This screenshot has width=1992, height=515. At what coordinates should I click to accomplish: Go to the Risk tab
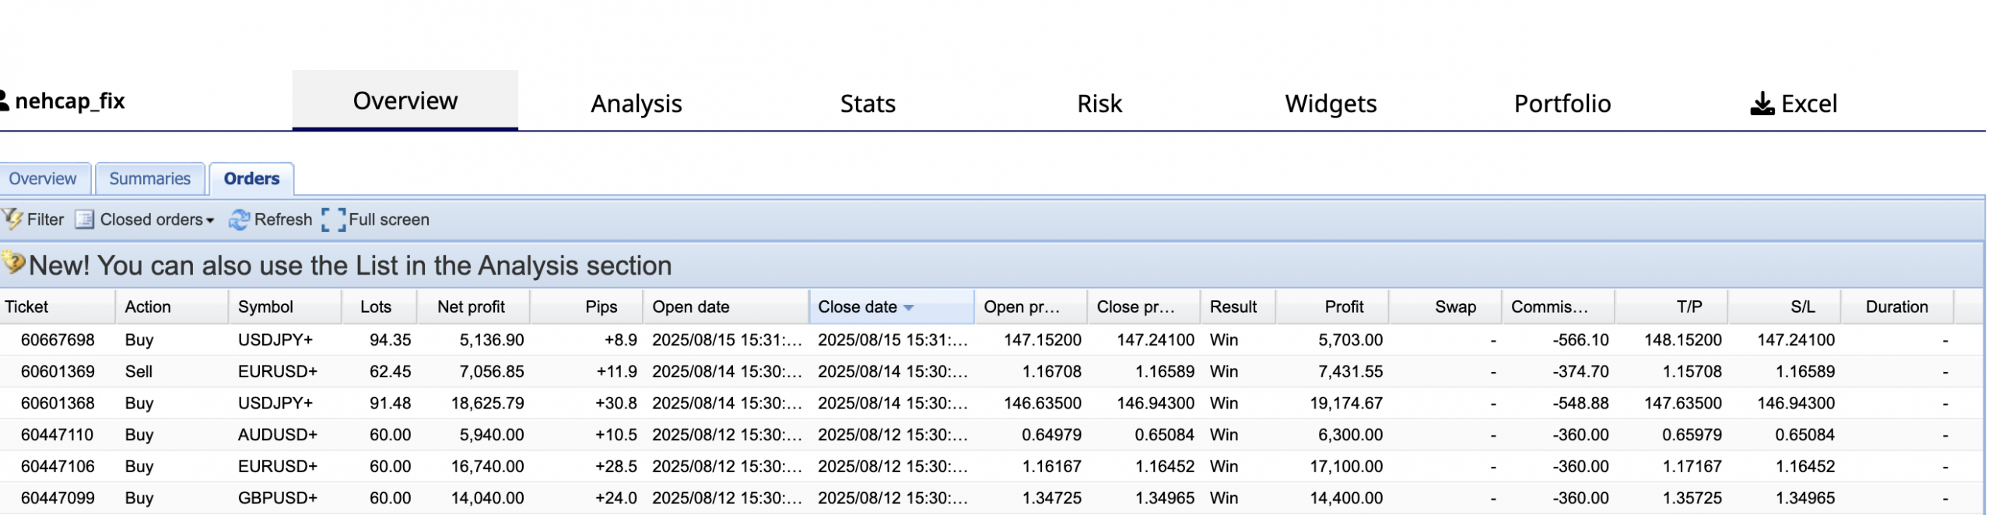[x=1099, y=103]
